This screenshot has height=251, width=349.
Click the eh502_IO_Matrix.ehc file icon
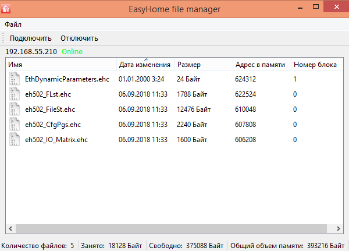pos(15,139)
